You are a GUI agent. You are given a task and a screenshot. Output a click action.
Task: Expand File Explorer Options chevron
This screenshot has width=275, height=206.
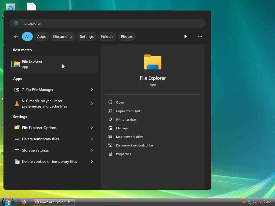[x=92, y=128]
